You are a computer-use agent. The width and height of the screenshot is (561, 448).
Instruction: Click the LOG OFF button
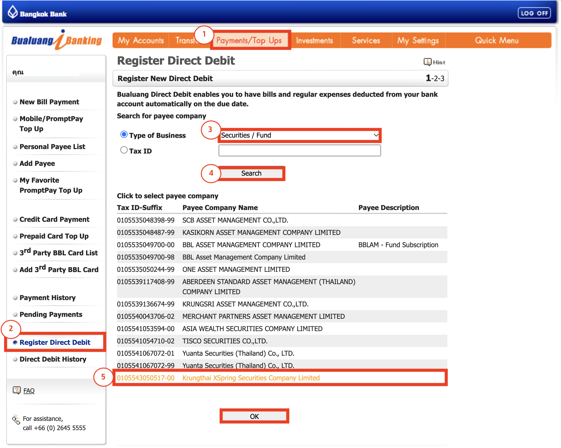[534, 13]
